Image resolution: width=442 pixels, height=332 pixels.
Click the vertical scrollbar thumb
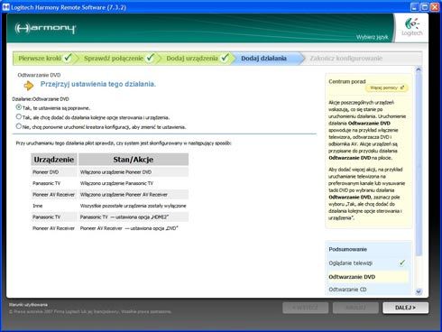pyautogui.click(x=419, y=164)
